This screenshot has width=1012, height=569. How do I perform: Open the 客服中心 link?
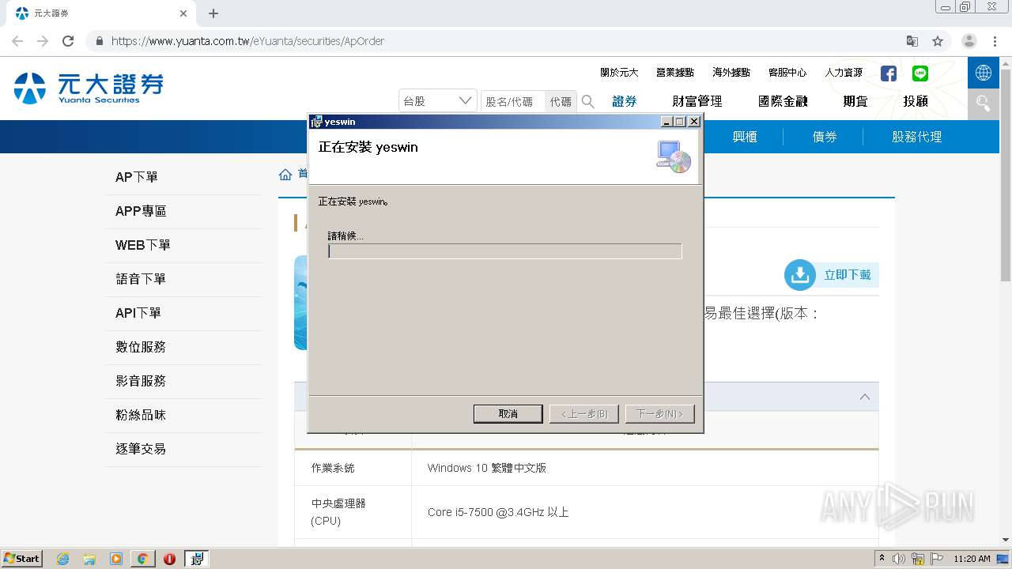[787, 73]
